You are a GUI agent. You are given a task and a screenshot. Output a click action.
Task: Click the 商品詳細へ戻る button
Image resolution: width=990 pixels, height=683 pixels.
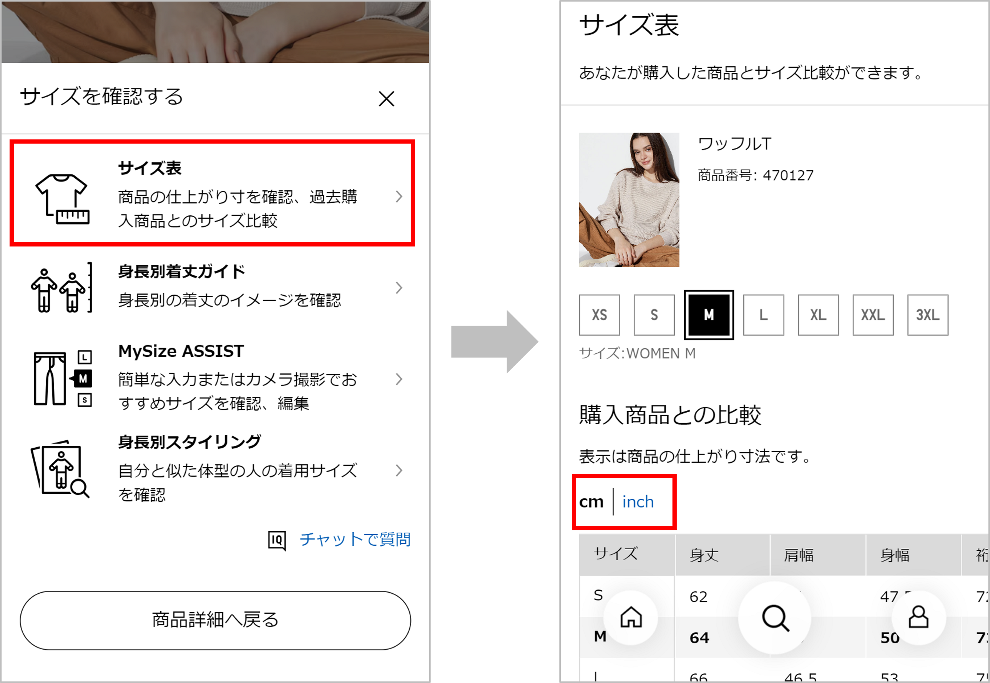click(x=215, y=620)
